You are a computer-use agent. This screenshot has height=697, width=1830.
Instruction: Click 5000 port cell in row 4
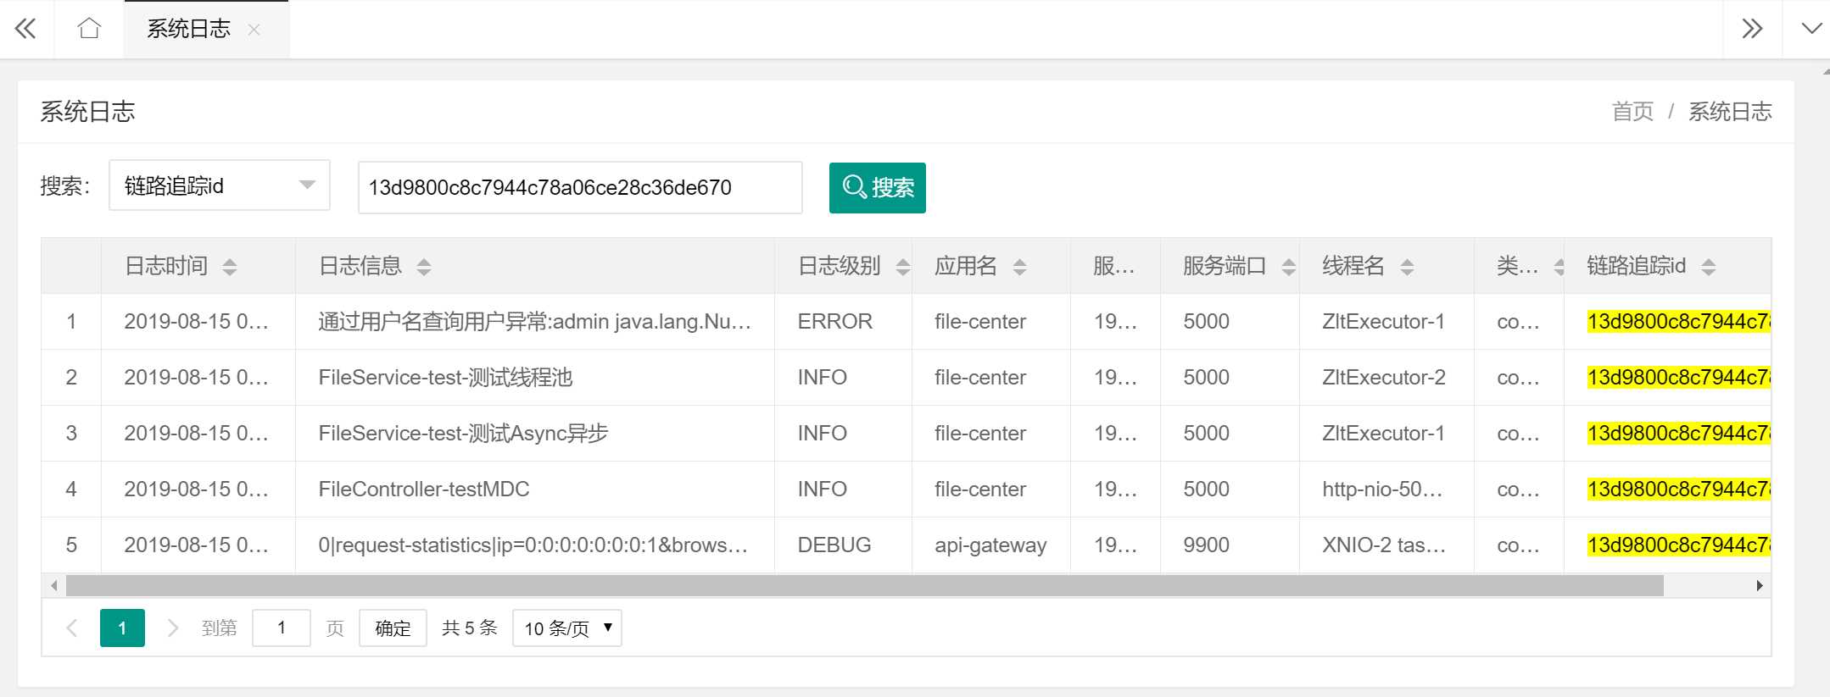pos(1230,490)
